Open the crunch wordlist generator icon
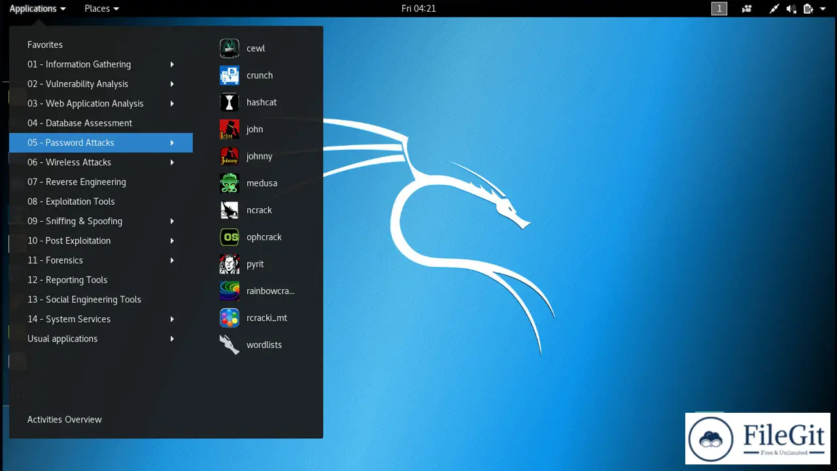 (230, 75)
